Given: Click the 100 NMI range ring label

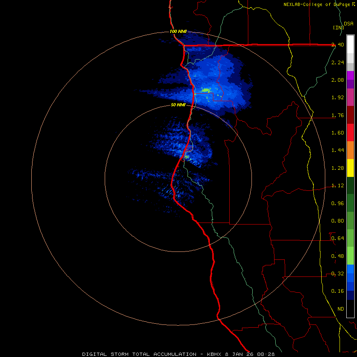Looking at the screenshot, I should coord(178,31).
